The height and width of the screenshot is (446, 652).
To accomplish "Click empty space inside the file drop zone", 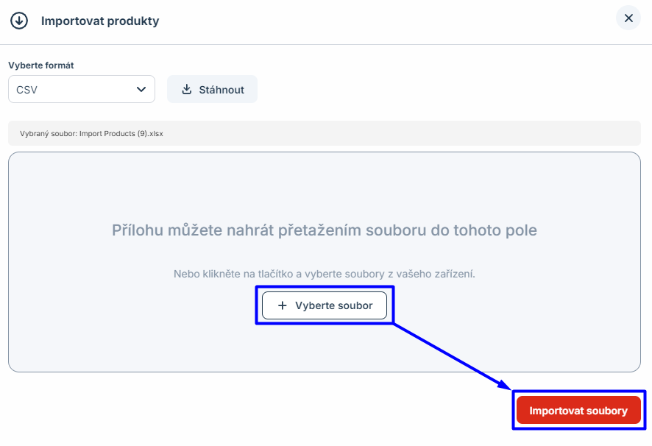I will coord(110,331).
